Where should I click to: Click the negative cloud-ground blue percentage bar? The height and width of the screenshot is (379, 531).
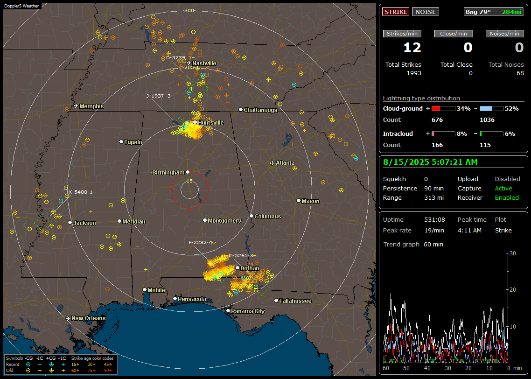491,109
